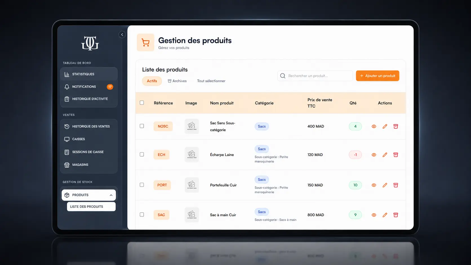Click the -1 quantity badge
The width and height of the screenshot is (471, 265).
pyautogui.click(x=355, y=155)
